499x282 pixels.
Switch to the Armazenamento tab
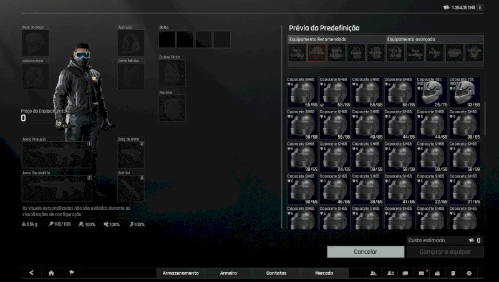click(x=180, y=273)
